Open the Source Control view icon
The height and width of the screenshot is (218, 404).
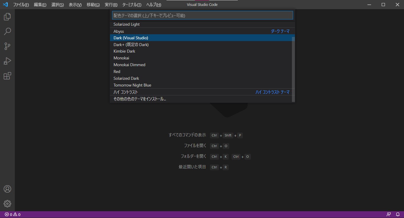click(7, 46)
